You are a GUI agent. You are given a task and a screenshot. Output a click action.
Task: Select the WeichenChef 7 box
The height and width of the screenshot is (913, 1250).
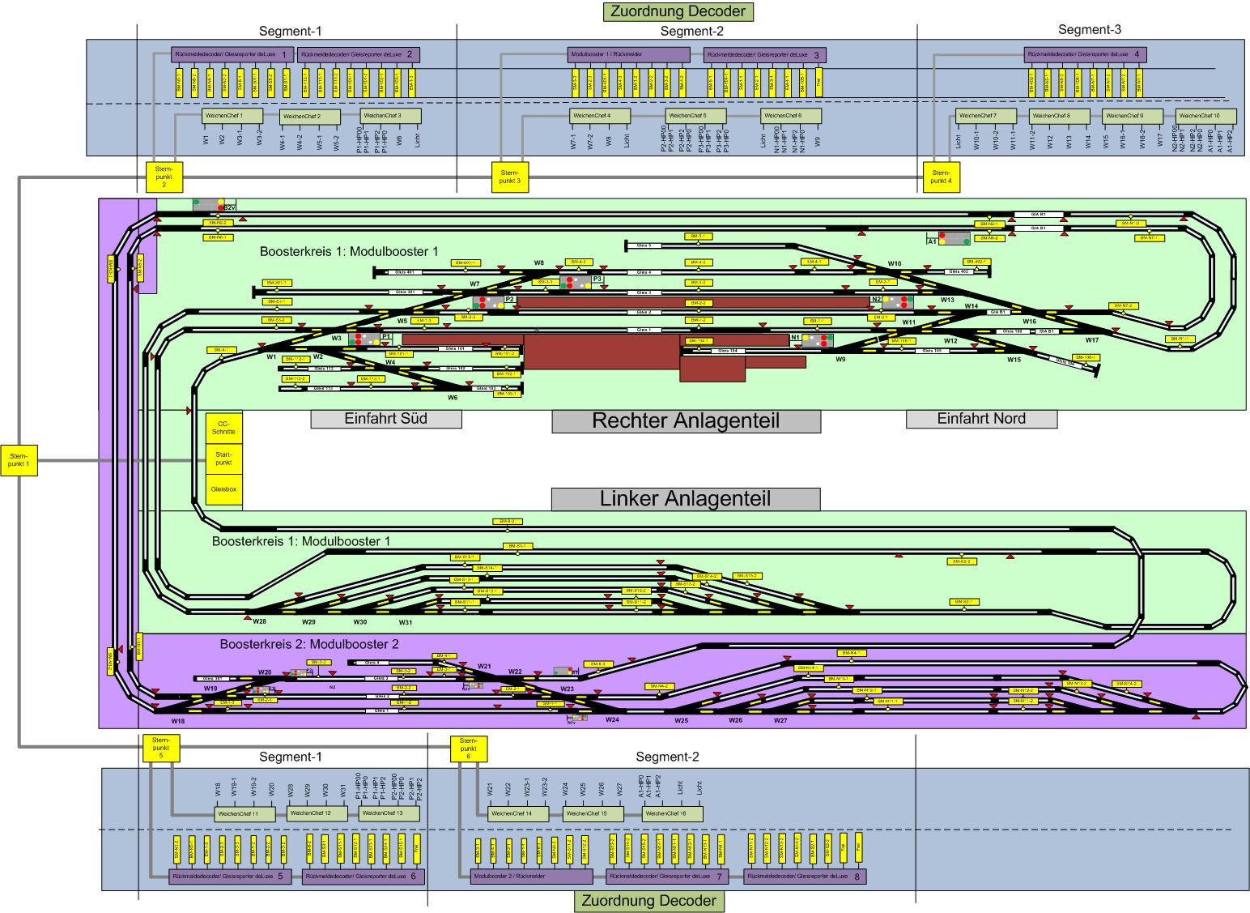pyautogui.click(x=986, y=117)
